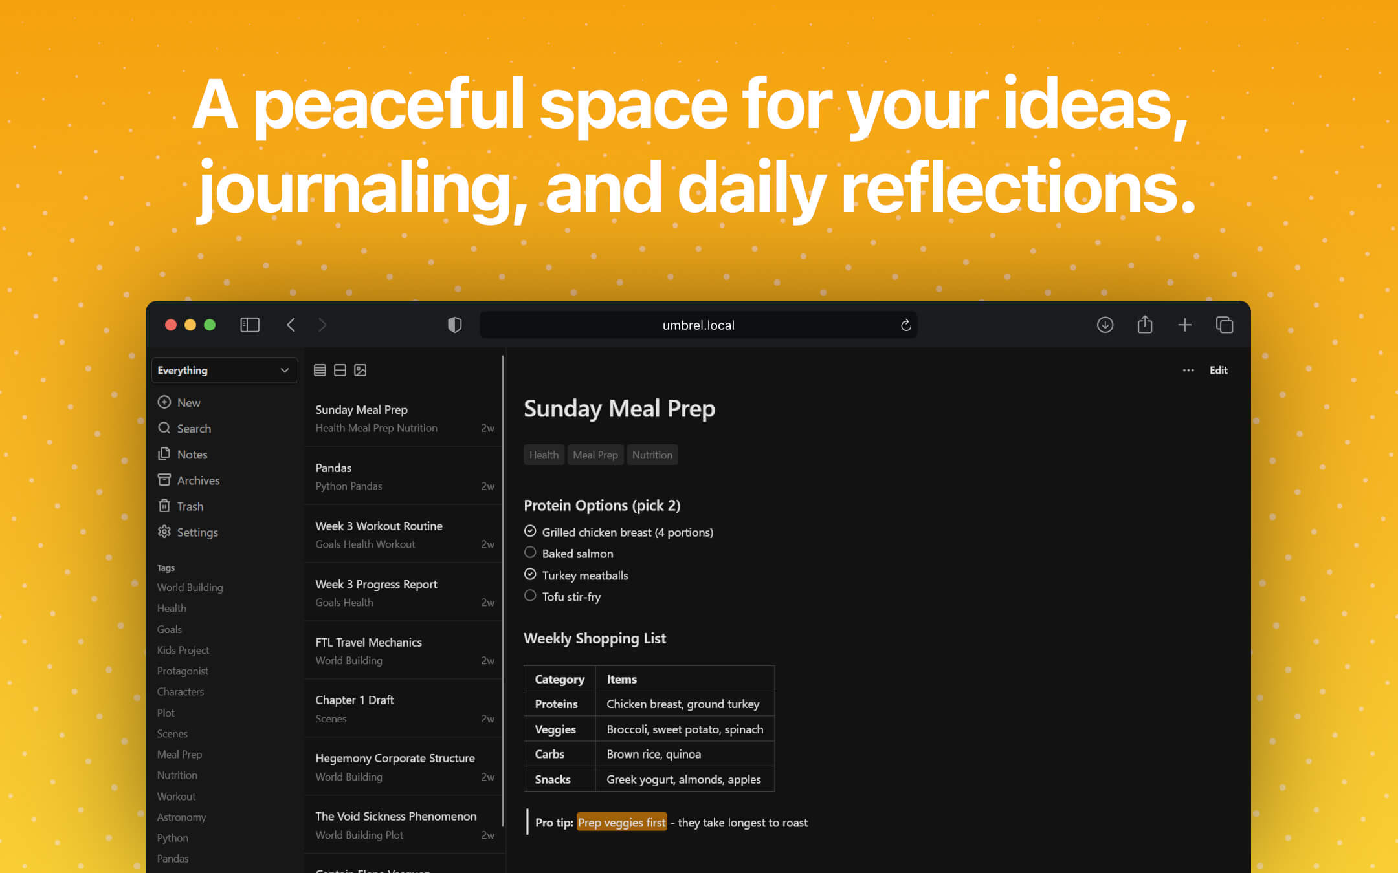Filter by the World Building tag

[190, 587]
